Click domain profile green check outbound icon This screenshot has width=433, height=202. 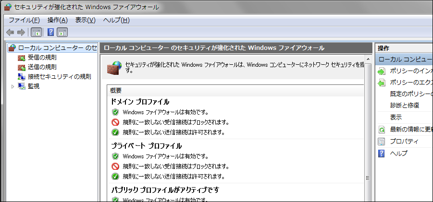pos(115,132)
